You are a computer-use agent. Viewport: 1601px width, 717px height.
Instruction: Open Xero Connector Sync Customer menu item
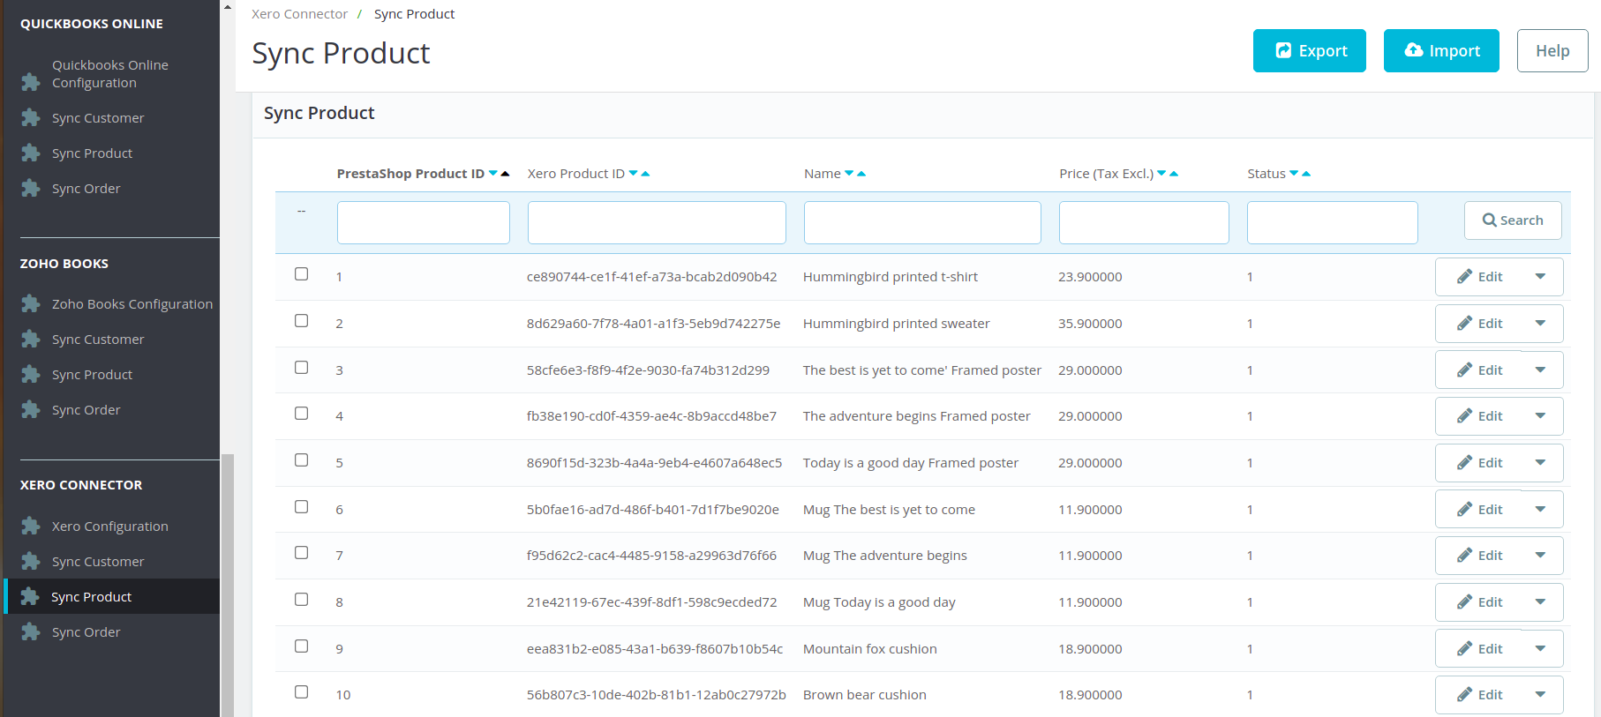(x=98, y=562)
